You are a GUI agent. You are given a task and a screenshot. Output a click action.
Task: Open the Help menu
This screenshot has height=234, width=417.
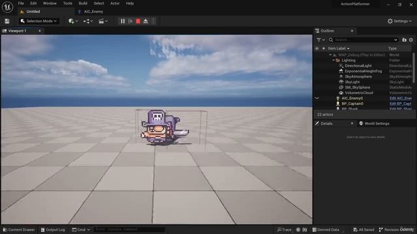click(x=130, y=3)
